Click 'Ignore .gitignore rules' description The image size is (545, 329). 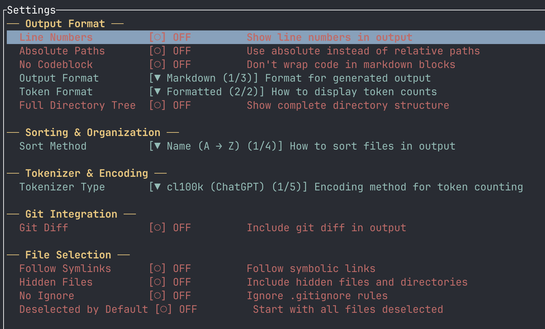coord(317,296)
